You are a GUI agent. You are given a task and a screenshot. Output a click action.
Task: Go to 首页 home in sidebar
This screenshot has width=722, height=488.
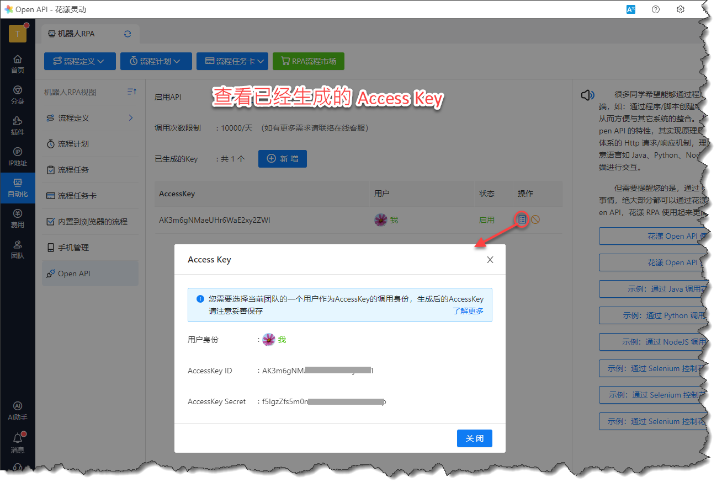tap(18, 64)
